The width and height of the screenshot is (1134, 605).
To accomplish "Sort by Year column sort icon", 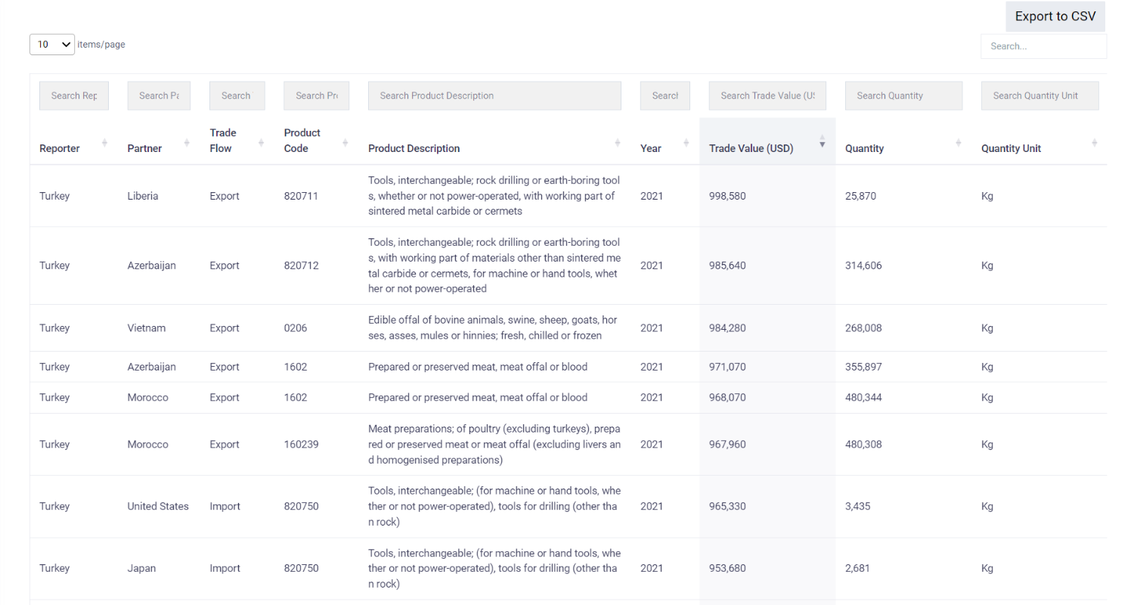I will (x=686, y=142).
